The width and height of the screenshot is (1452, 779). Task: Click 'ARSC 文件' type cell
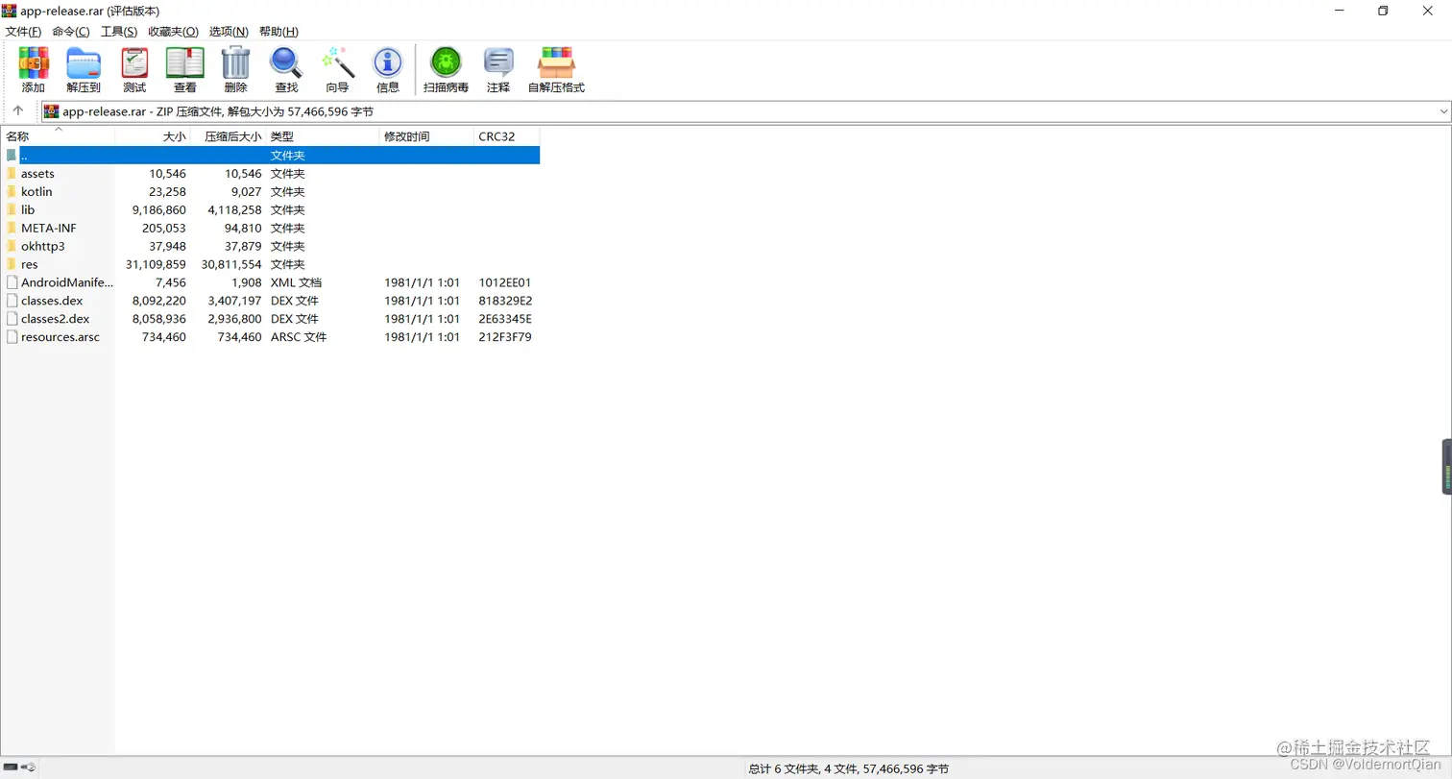tap(299, 337)
